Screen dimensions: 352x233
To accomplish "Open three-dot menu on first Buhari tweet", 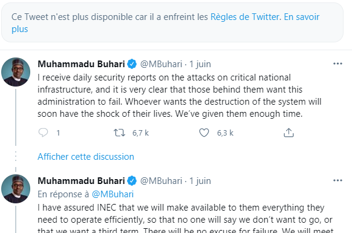I will (337, 64).
